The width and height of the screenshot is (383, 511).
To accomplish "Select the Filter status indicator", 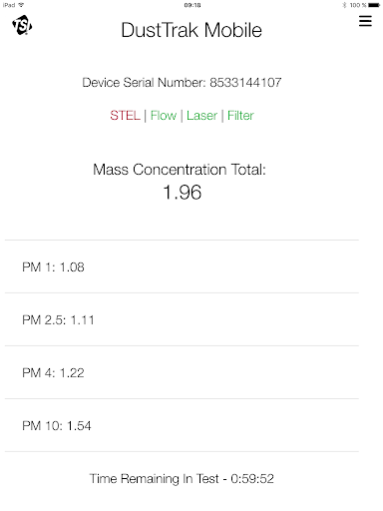I will pos(240,116).
